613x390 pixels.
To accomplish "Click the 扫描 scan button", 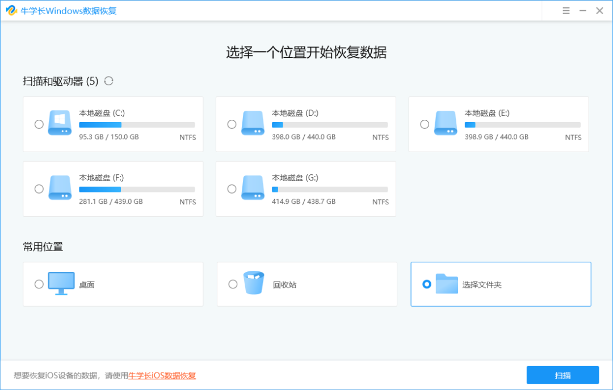I will point(563,375).
